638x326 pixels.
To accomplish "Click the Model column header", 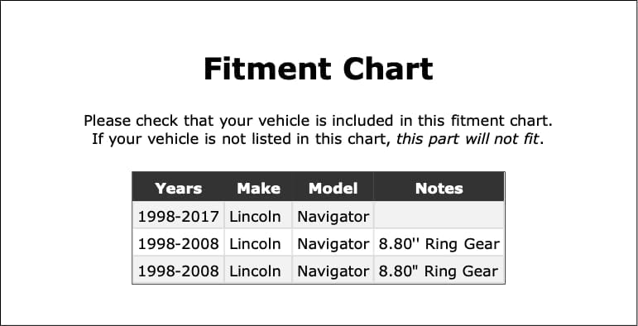I will click(333, 189).
